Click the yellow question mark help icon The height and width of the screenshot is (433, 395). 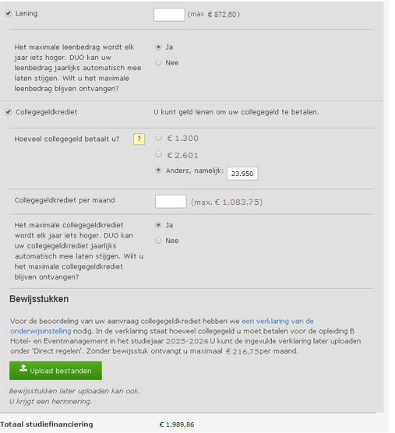pos(139,139)
